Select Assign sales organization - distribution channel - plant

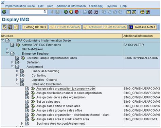[73, 115]
